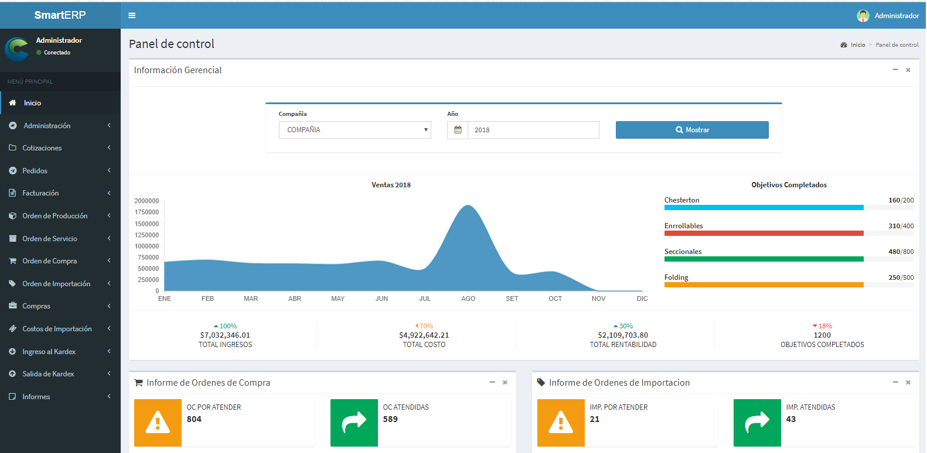Click the Chesterton blue progress bar
This screenshot has height=453, width=927.
pos(764,208)
